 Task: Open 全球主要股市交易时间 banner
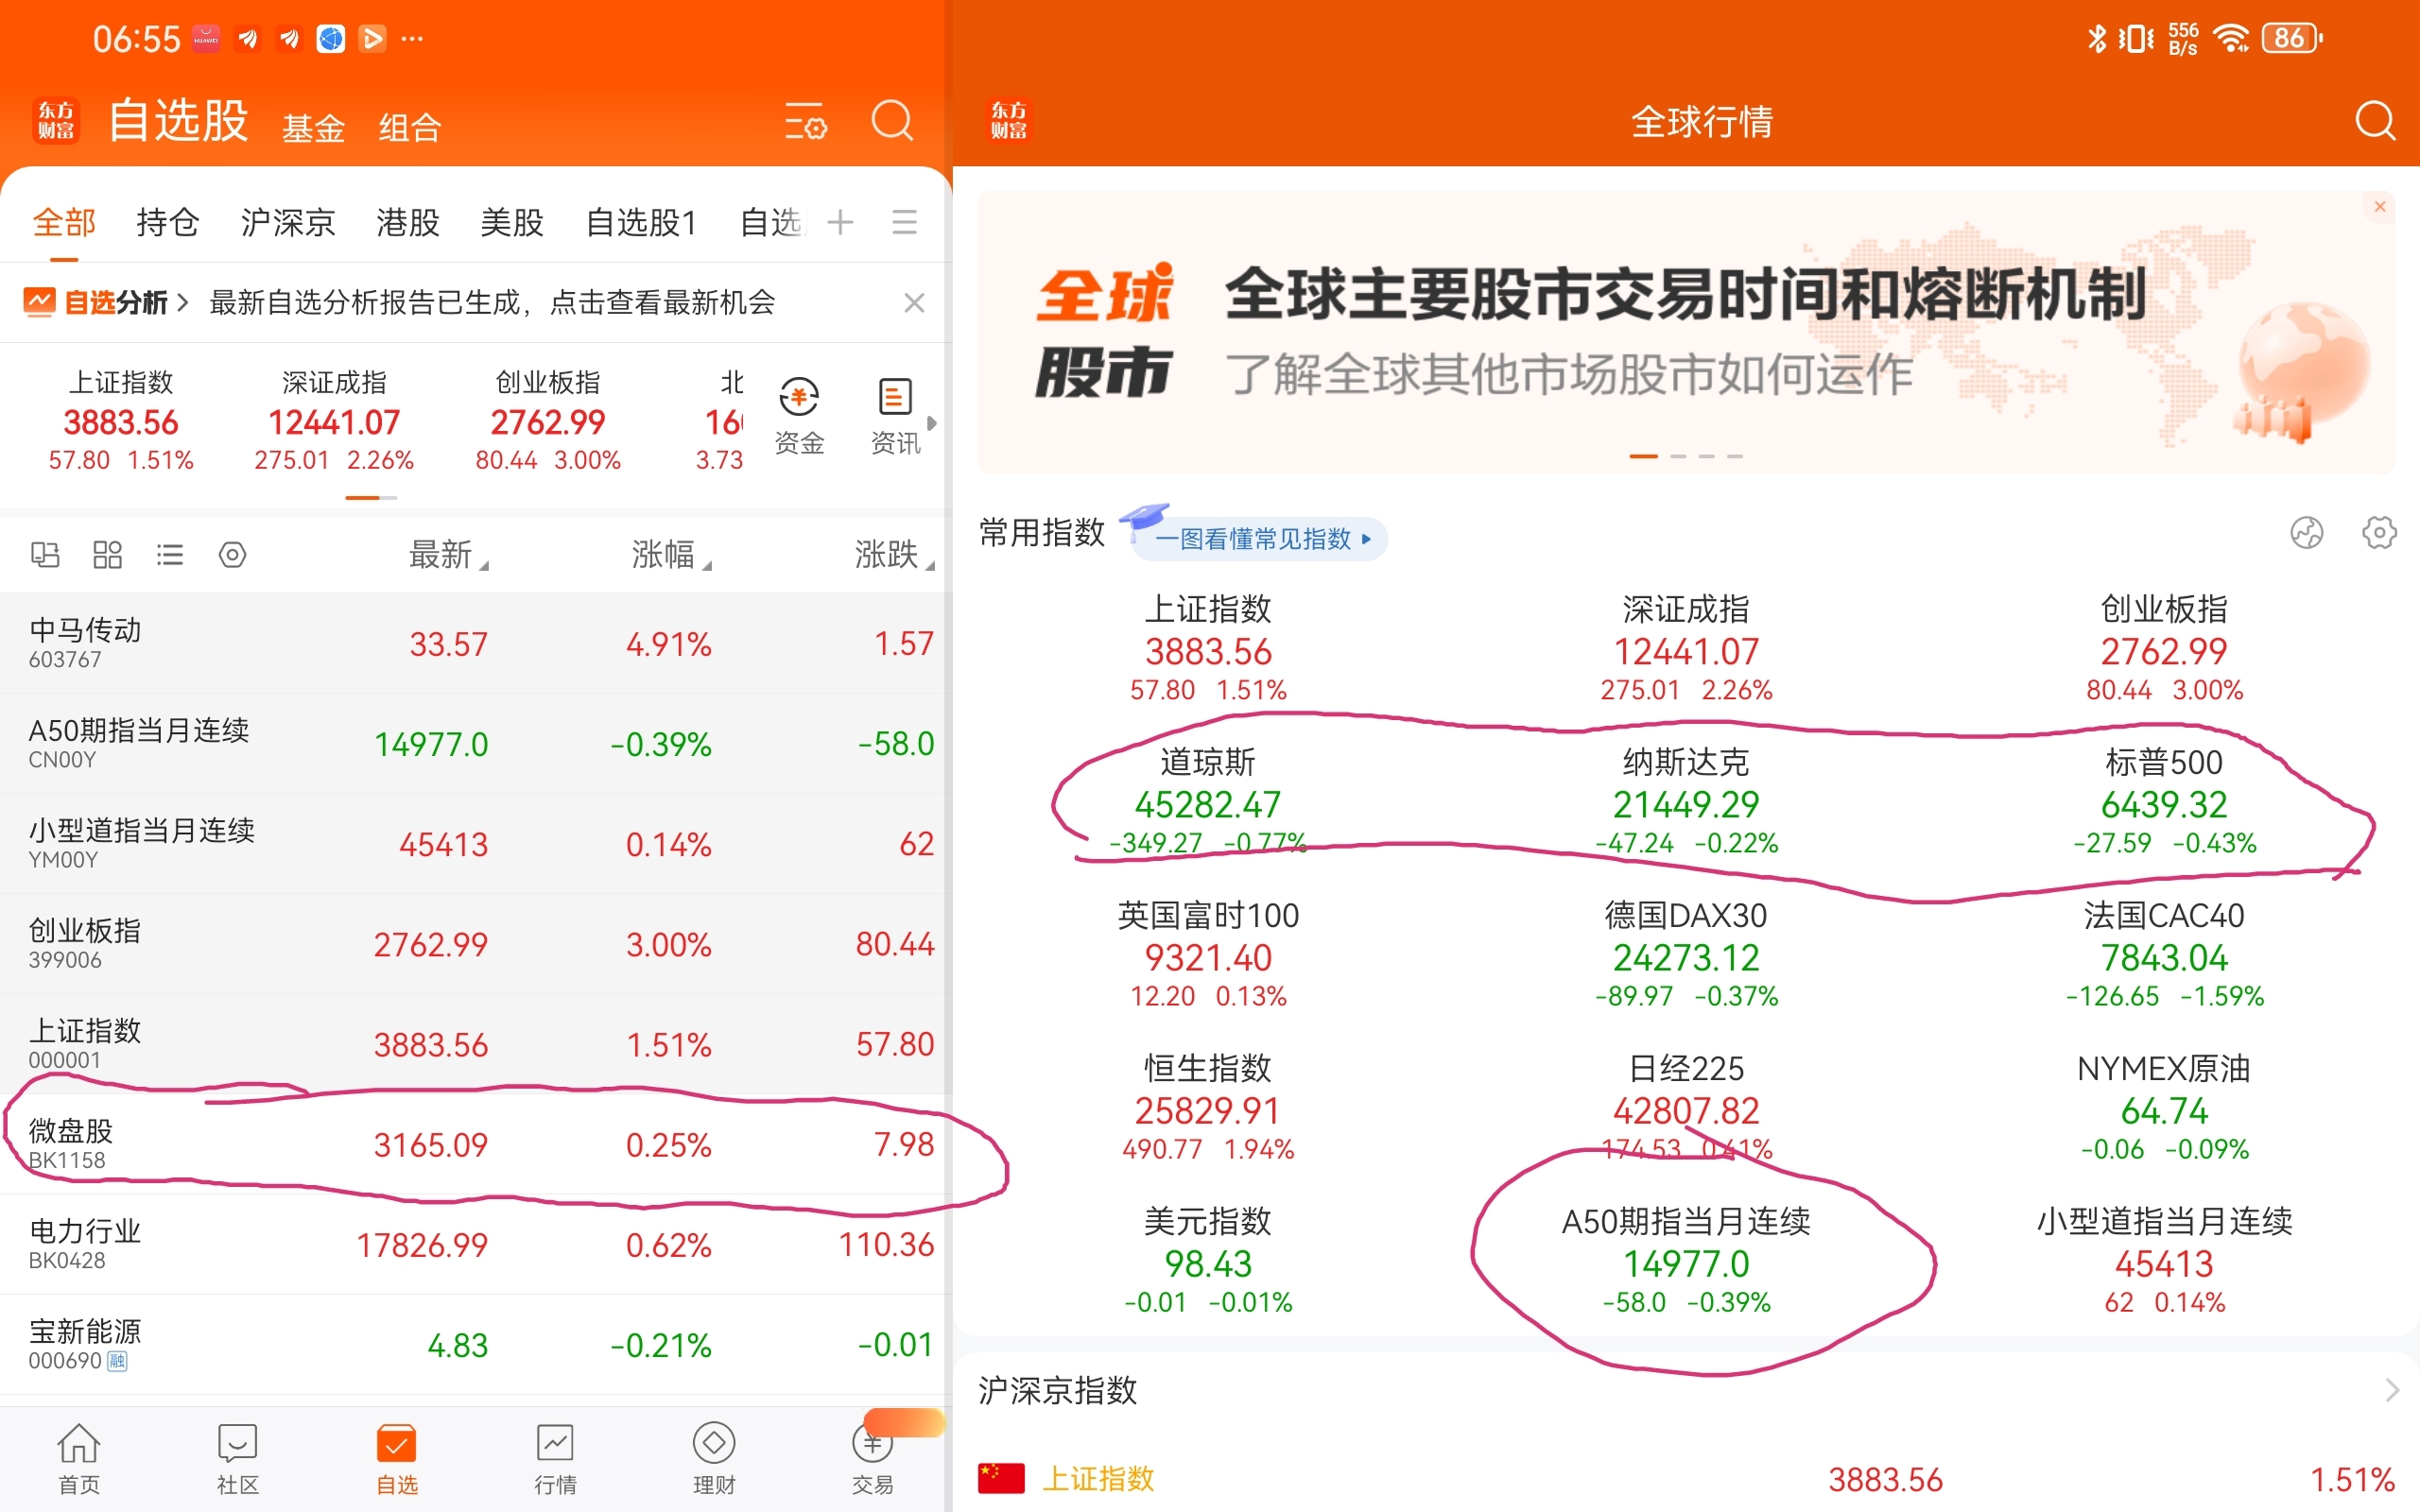[1686, 333]
